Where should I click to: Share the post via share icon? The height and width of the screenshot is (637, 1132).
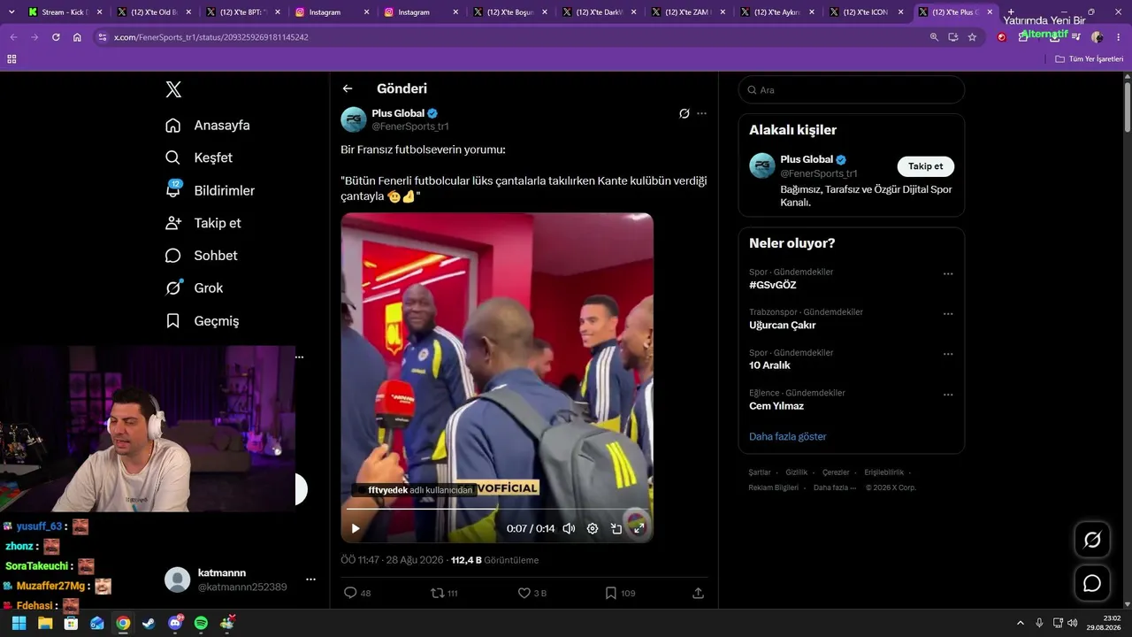(698, 593)
